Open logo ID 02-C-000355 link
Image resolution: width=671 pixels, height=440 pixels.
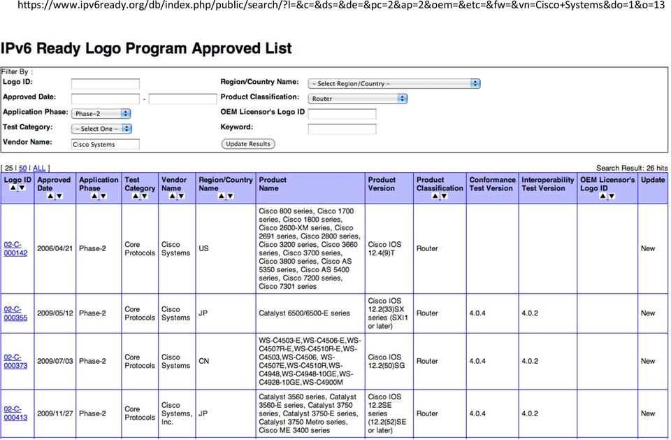click(x=15, y=313)
